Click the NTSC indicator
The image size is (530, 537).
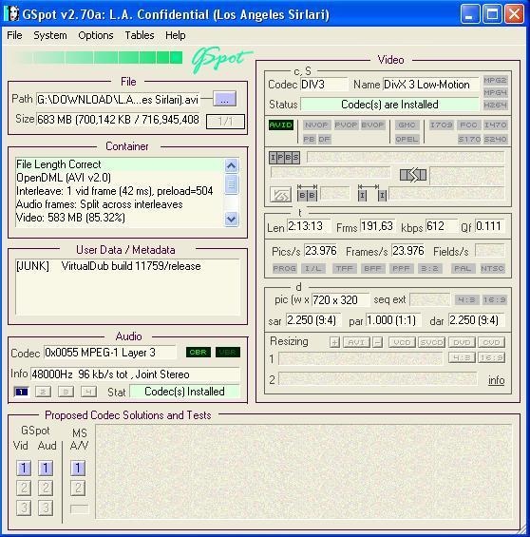pyautogui.click(x=492, y=268)
